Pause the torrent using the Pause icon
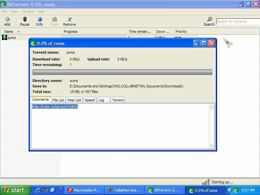This screenshot has height=195, width=260. [25, 19]
